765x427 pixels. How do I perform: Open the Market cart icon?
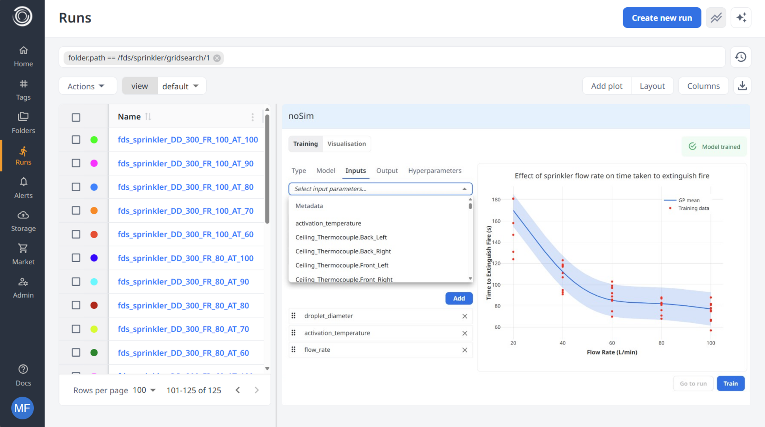[23, 248]
